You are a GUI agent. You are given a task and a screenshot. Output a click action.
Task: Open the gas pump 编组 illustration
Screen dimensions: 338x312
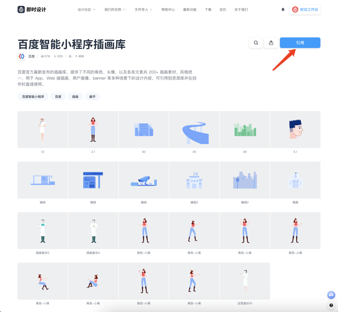click(x=93, y=180)
